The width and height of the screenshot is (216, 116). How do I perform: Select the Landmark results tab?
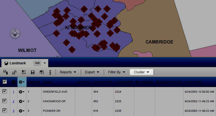pyautogui.click(x=17, y=63)
